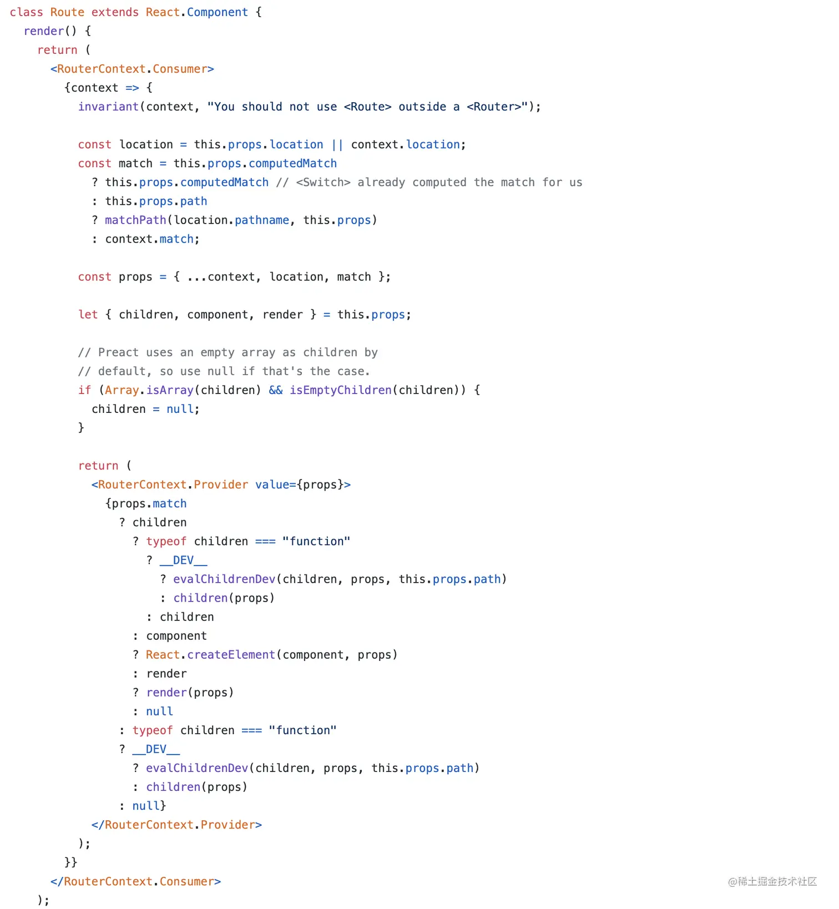Click the line "class Route extends React.Component {"
The width and height of the screenshot is (839, 909).
135,12
